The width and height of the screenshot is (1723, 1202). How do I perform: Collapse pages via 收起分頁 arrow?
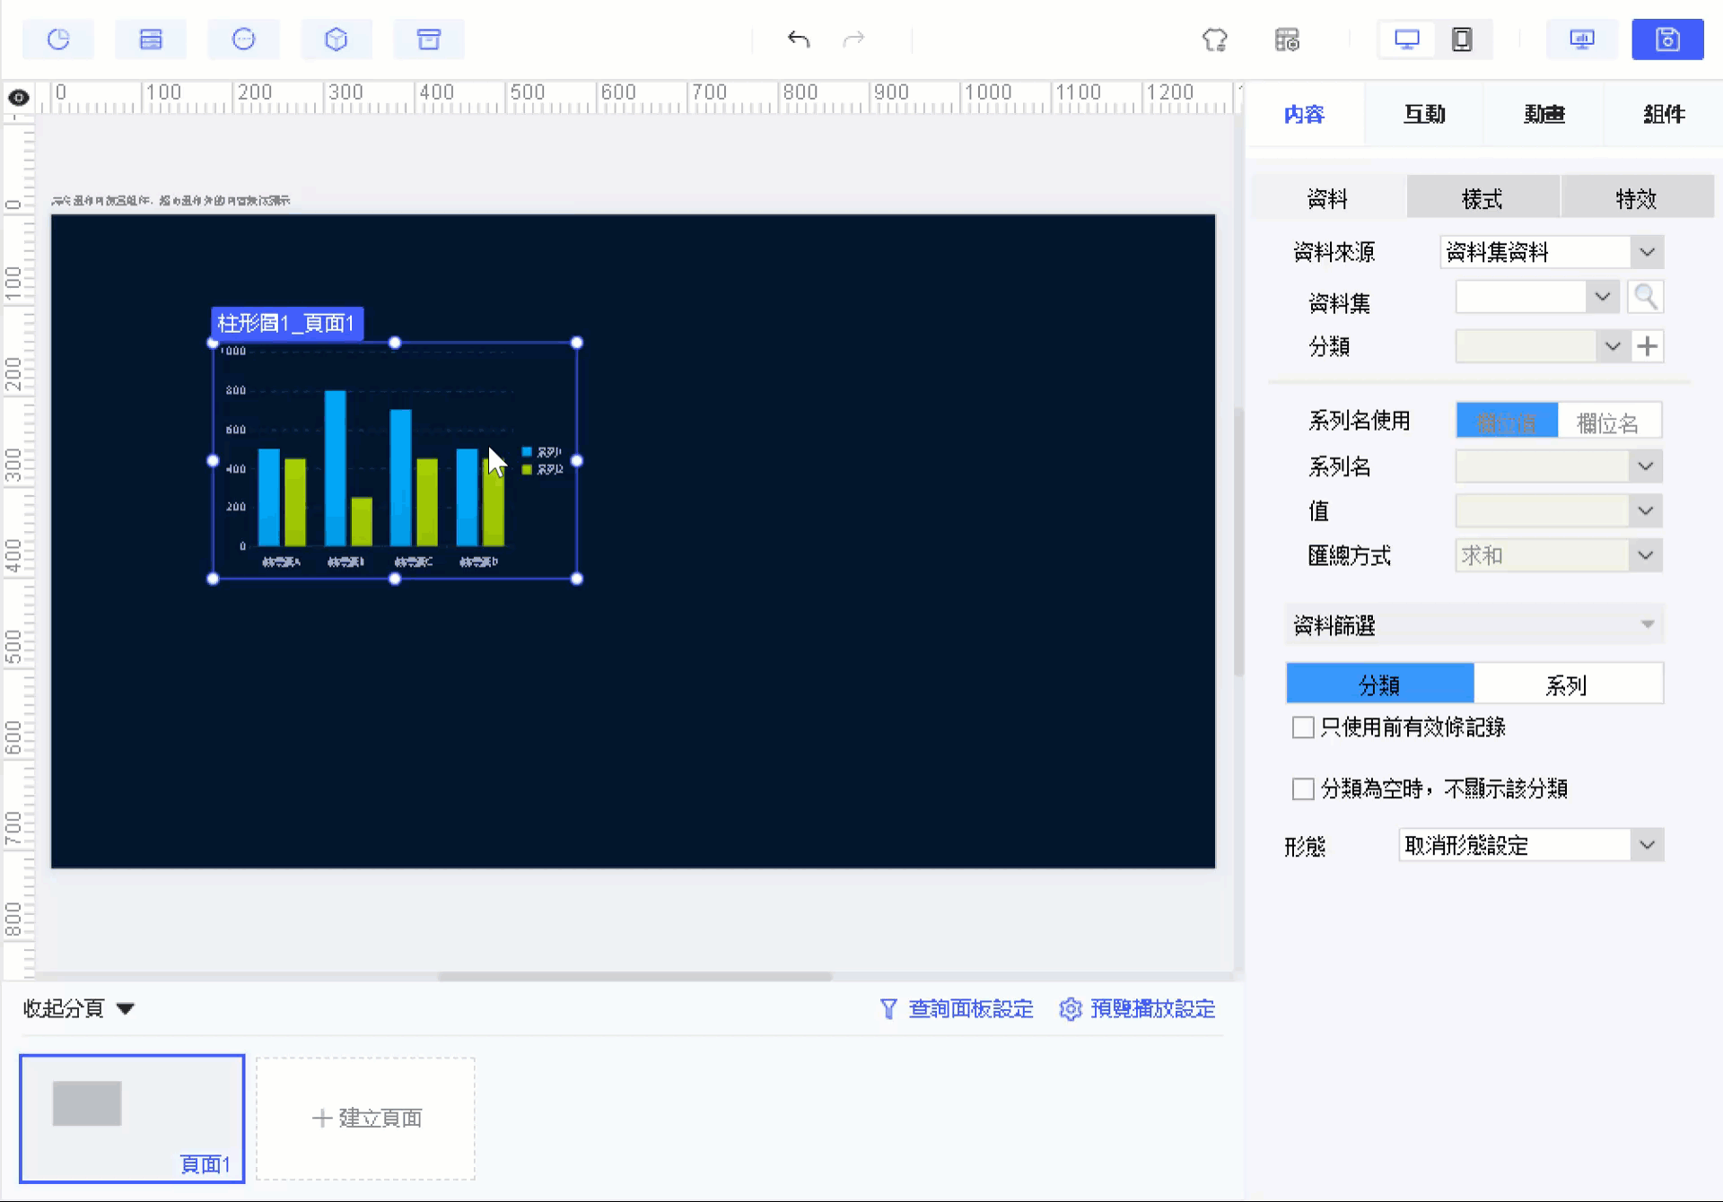tap(126, 1009)
